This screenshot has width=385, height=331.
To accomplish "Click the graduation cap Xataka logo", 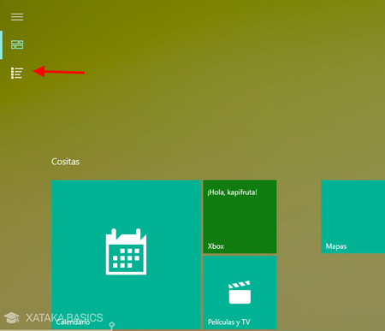I will click(11, 317).
